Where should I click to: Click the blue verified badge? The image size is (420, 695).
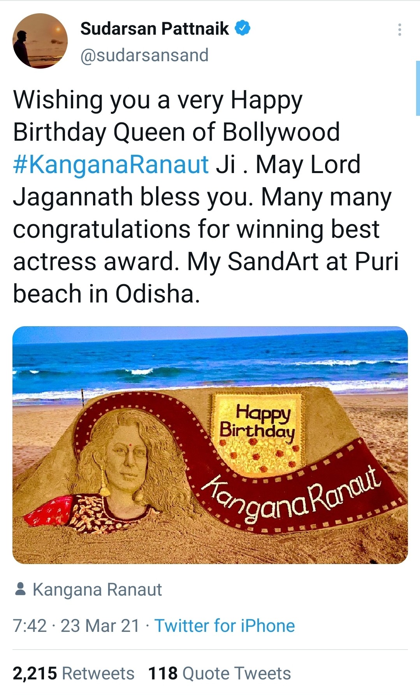(x=242, y=27)
